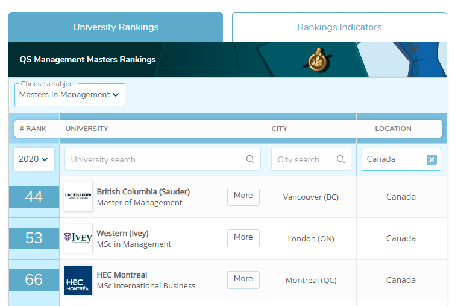The width and height of the screenshot is (458, 306).
Task: Click the Montreal (QC) city cell
Action: pos(311,281)
